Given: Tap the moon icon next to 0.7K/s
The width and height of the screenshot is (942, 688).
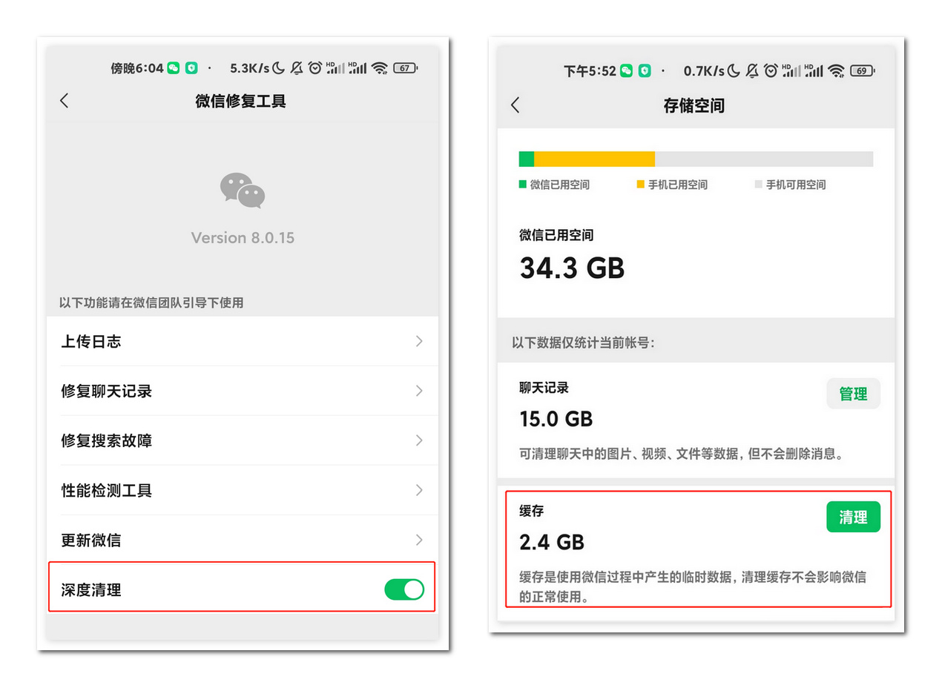Looking at the screenshot, I should pyautogui.click(x=733, y=71).
